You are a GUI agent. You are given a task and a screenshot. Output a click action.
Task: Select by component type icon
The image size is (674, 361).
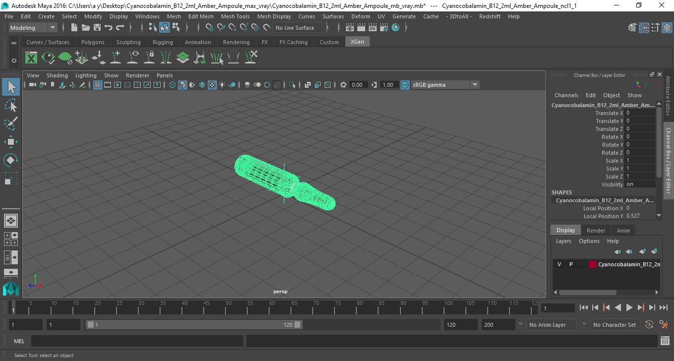point(176,28)
